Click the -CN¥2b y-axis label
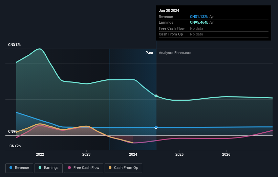The height and width of the screenshot is (177, 278). 14,146
